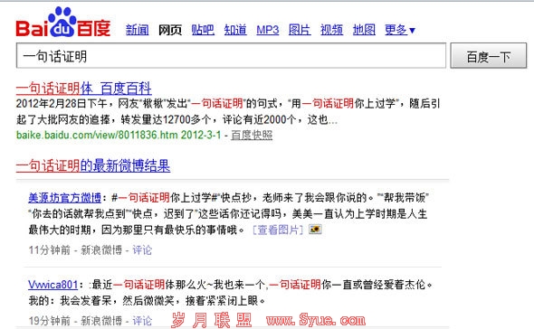This screenshot has width=534, height=329.
Task: Expand the 更多 dropdown arrow
Action: coord(412,31)
